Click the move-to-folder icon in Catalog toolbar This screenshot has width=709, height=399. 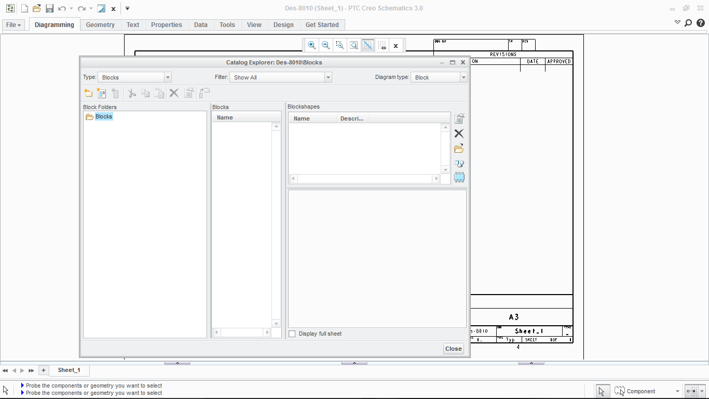(x=204, y=92)
